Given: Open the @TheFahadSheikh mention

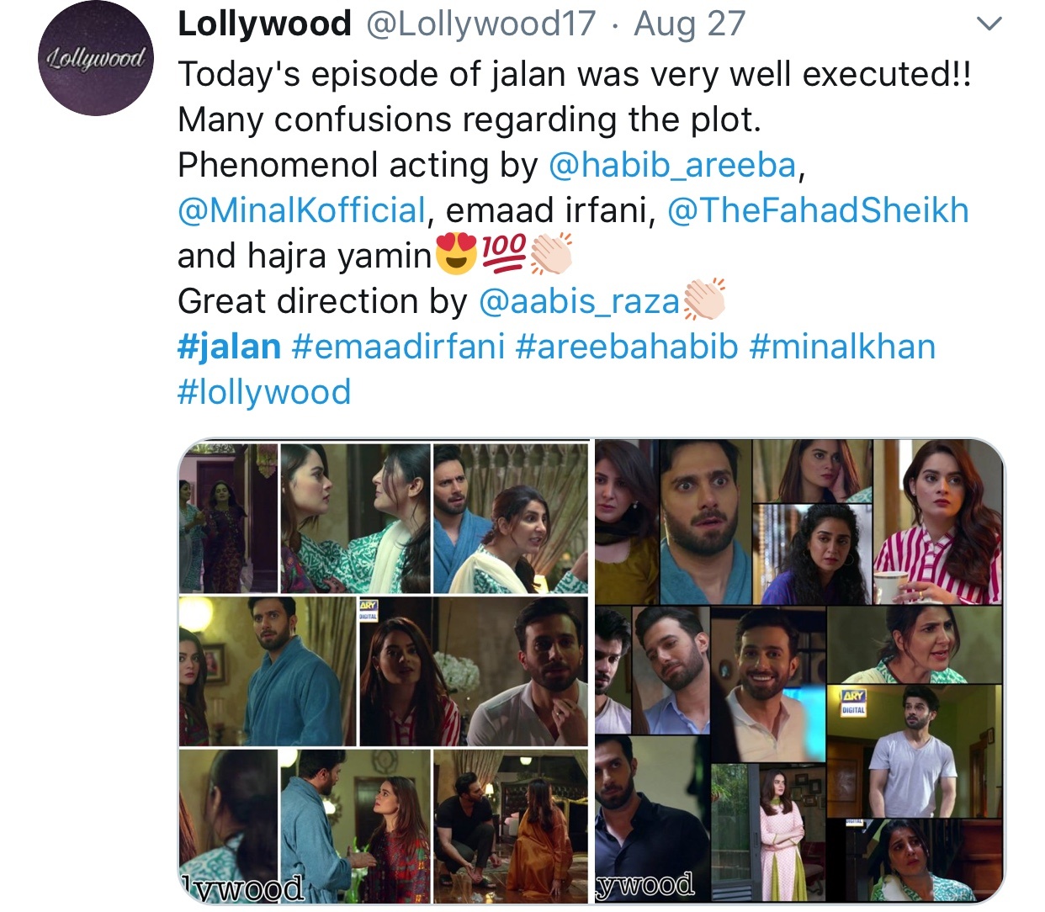Looking at the screenshot, I should pyautogui.click(x=818, y=210).
